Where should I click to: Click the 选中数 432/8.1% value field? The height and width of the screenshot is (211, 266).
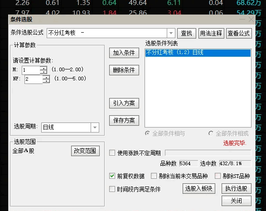coord(235,163)
